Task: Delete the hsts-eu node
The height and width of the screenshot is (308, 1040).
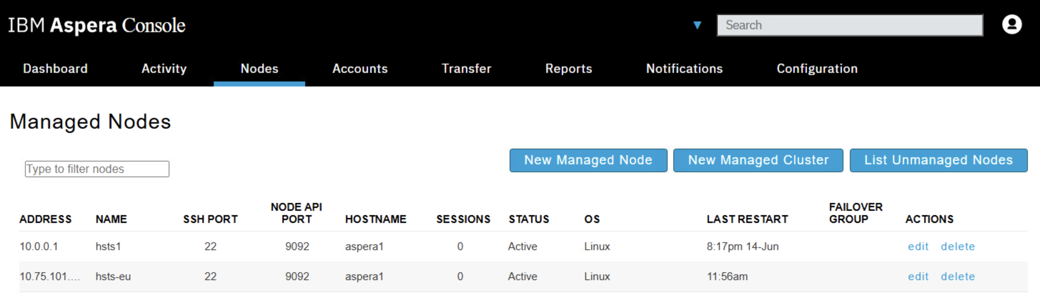Action: click(x=958, y=277)
